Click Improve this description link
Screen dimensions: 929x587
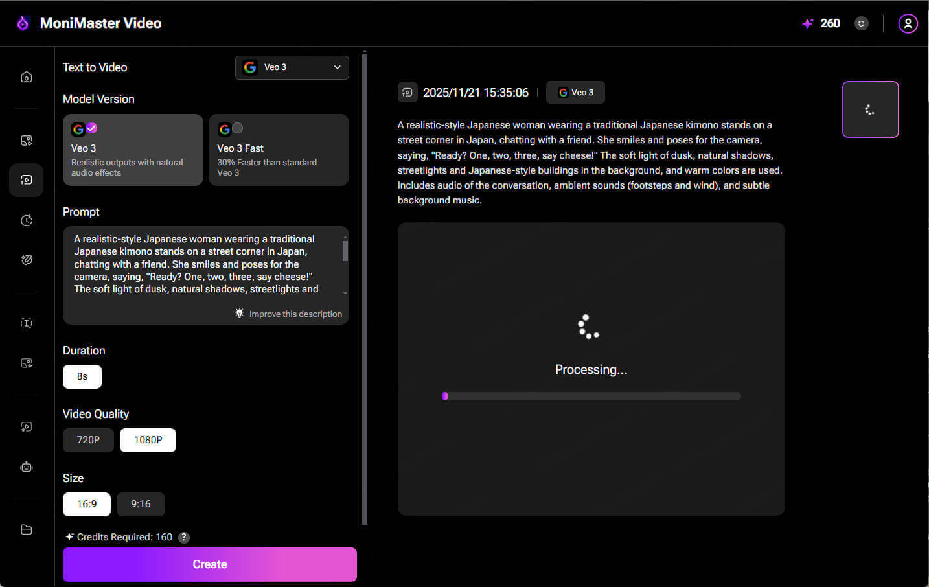289,314
